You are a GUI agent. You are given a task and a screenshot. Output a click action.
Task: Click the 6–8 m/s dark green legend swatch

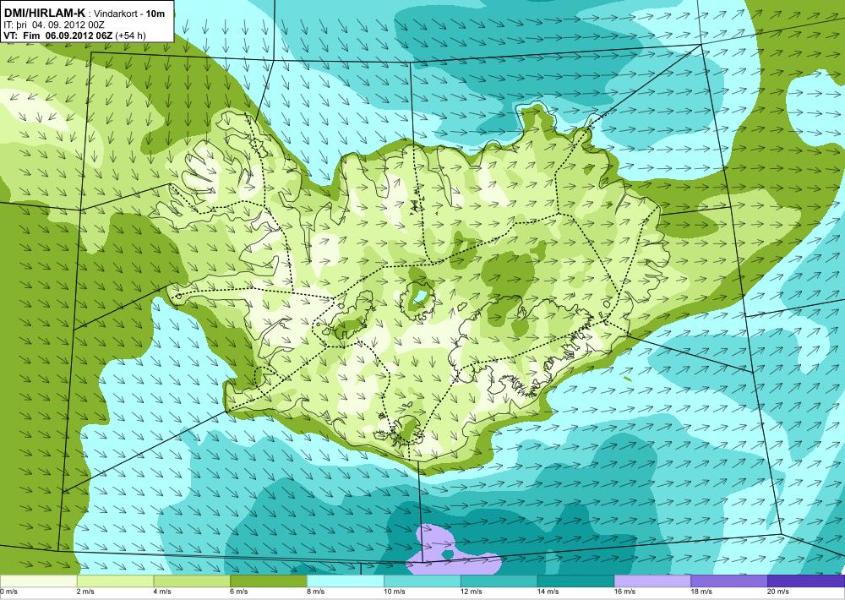coord(269,581)
